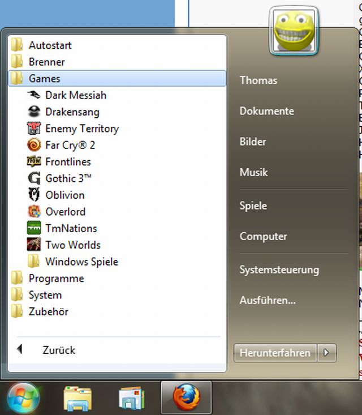This screenshot has width=362, height=415.
Task: Click the Drakensang game icon
Action: [x=34, y=112]
